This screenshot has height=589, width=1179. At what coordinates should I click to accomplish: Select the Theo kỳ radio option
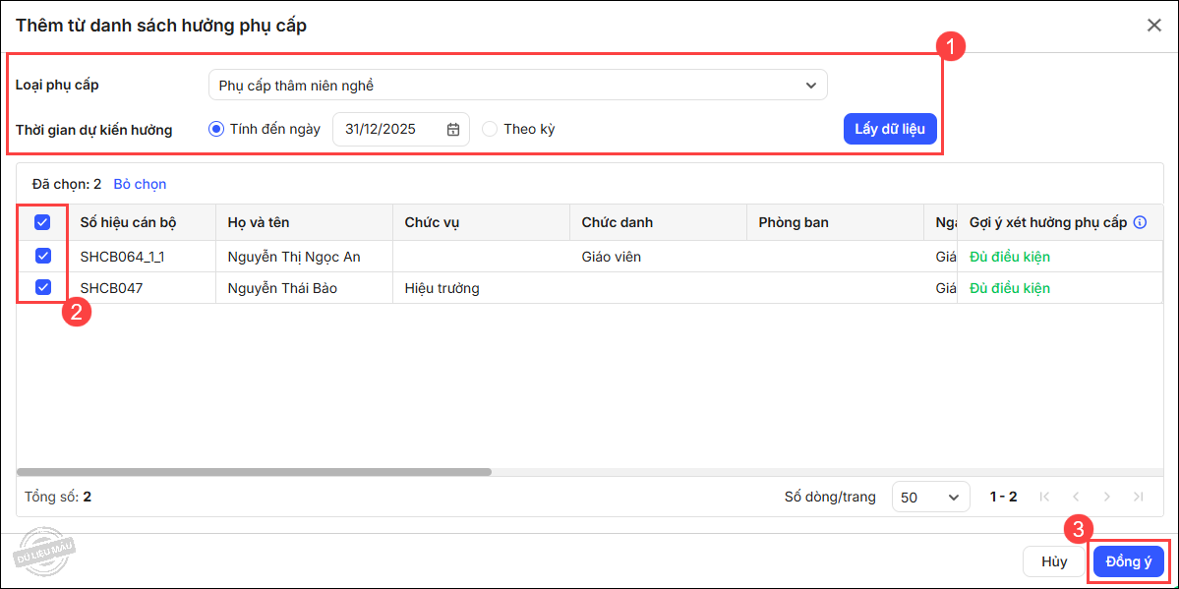(490, 129)
